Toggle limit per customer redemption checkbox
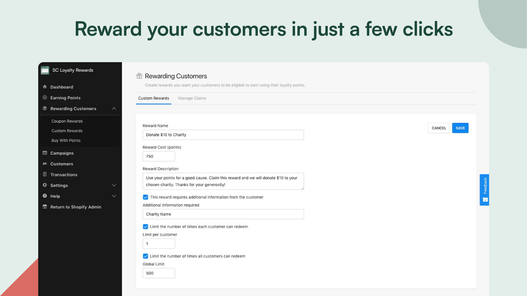Screen dimensions: 527x296 coord(145,227)
